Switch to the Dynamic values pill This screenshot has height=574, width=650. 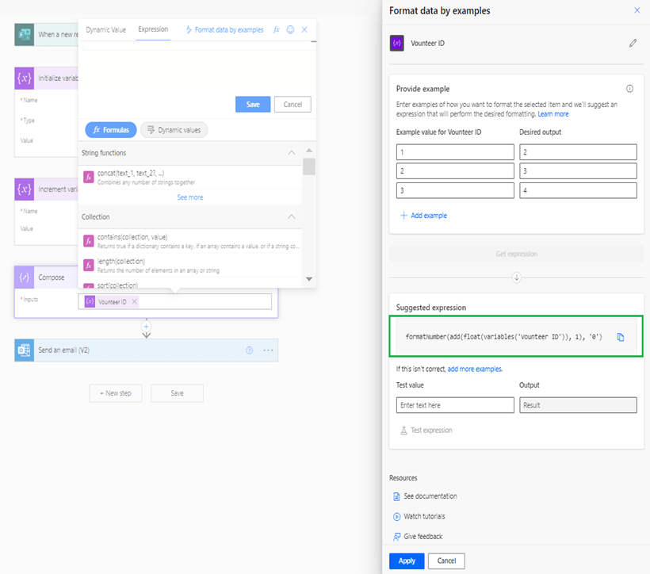(174, 130)
